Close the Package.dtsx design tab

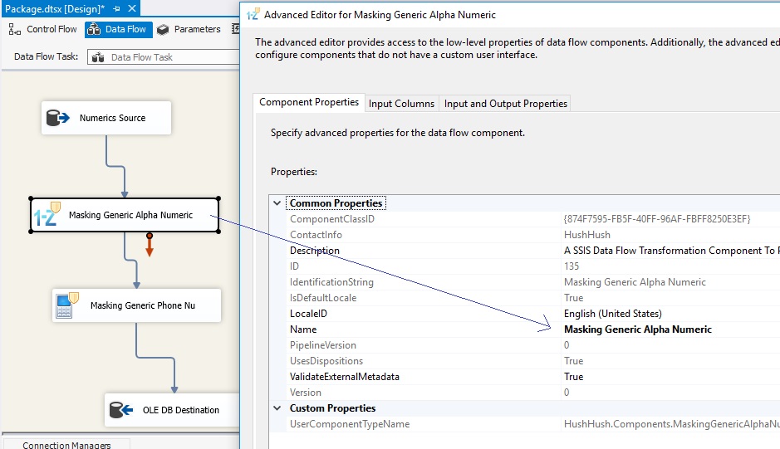click(132, 8)
